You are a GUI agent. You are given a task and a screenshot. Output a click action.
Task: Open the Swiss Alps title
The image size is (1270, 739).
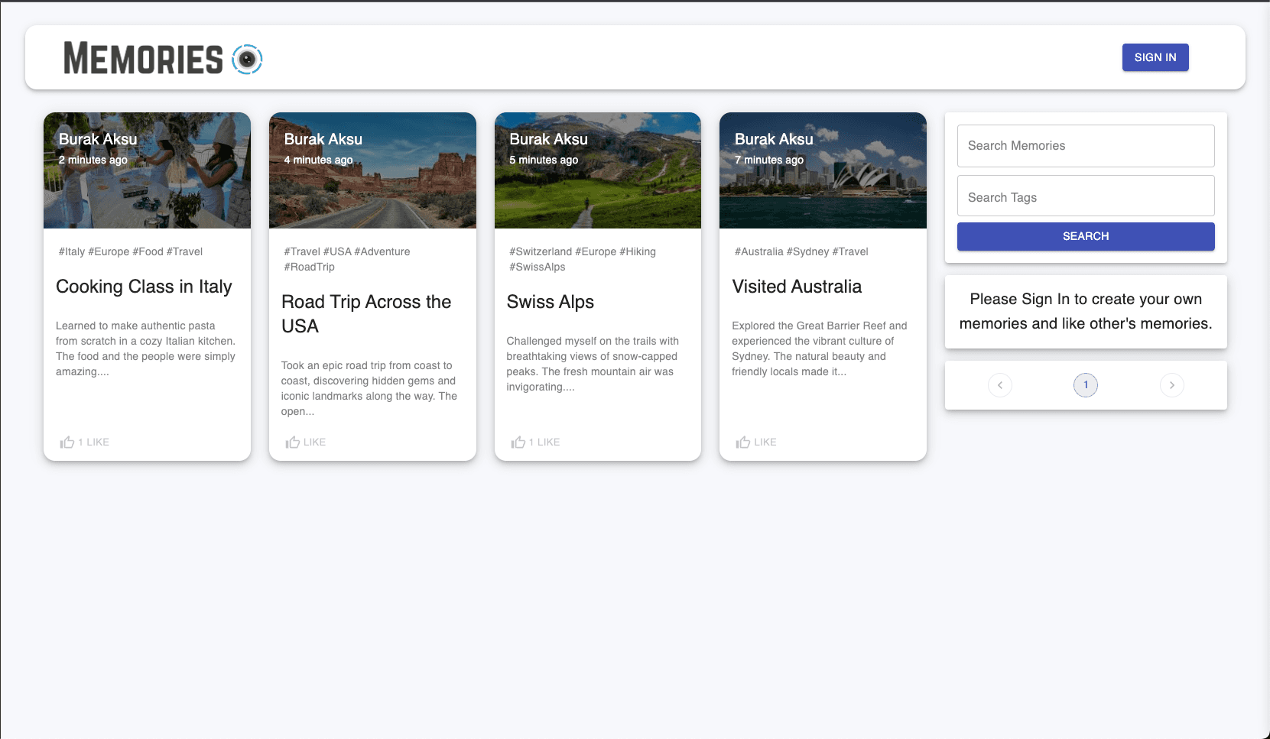pos(550,302)
